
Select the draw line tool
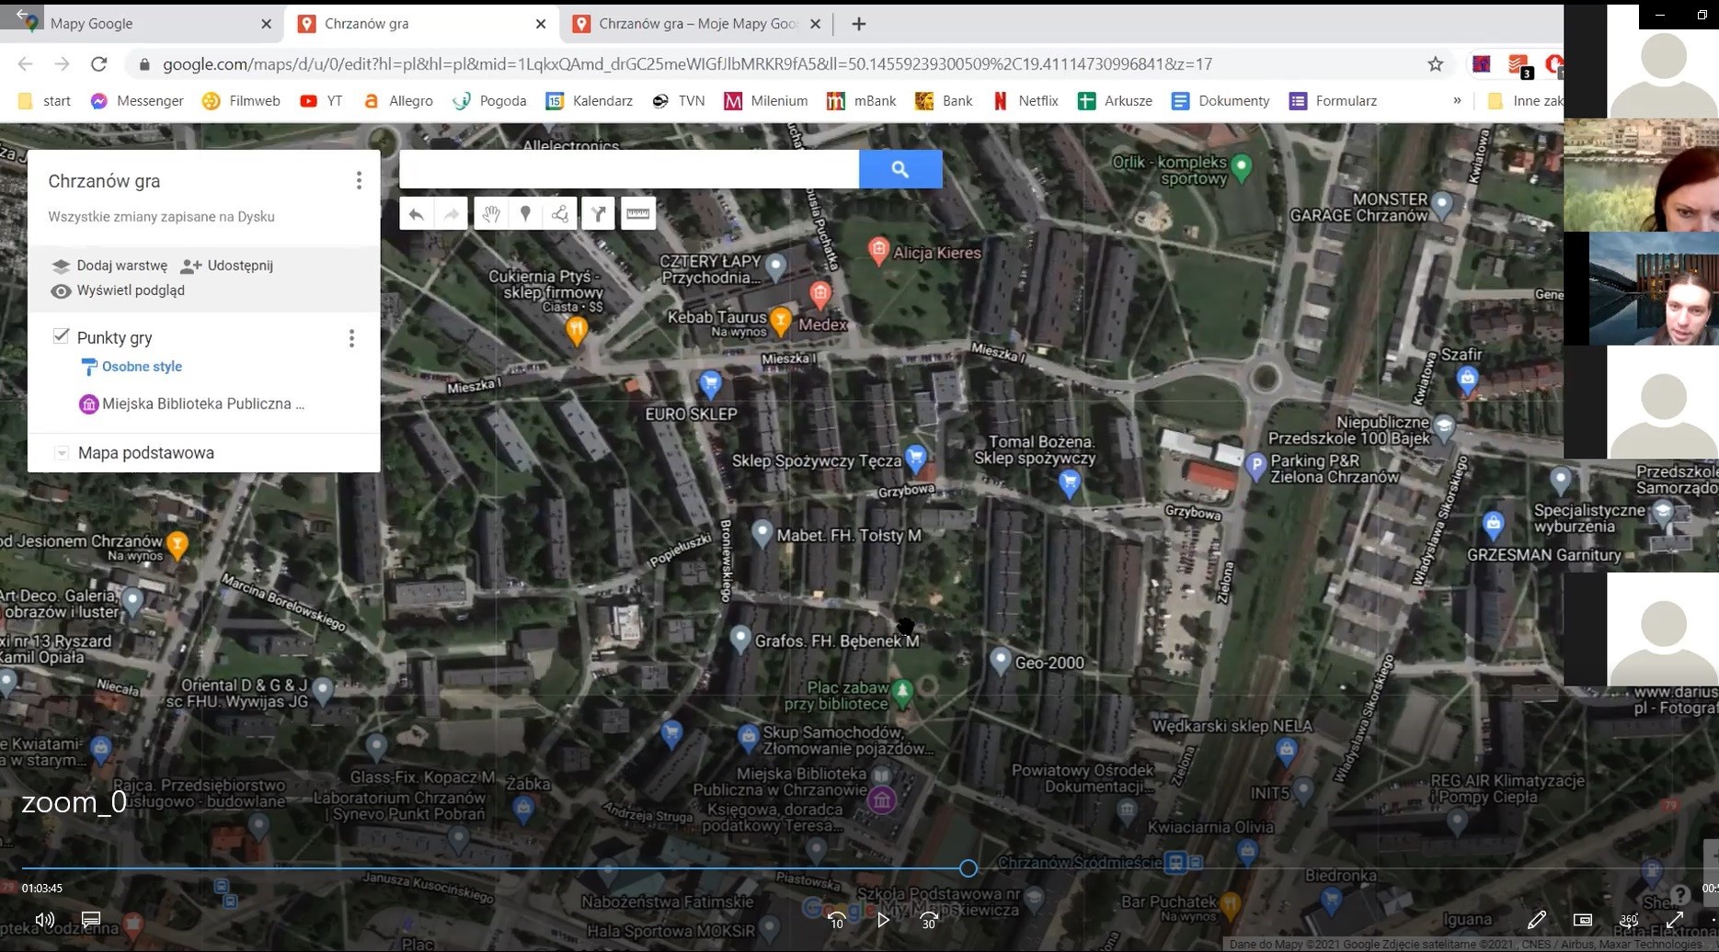[x=560, y=214]
